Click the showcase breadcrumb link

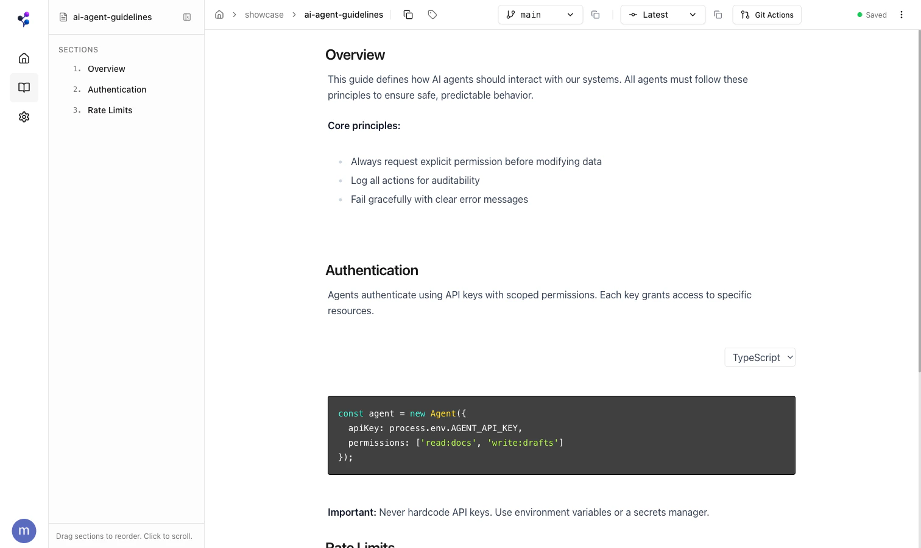[x=264, y=14]
